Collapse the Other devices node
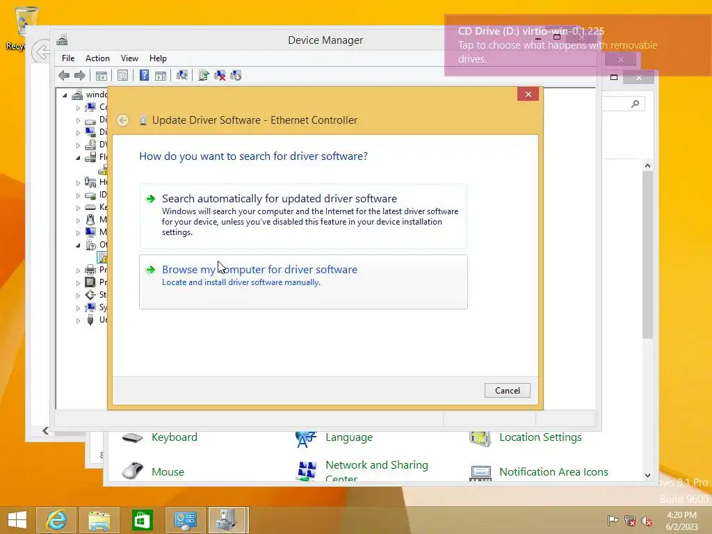This screenshot has width=712, height=534. 78,245
